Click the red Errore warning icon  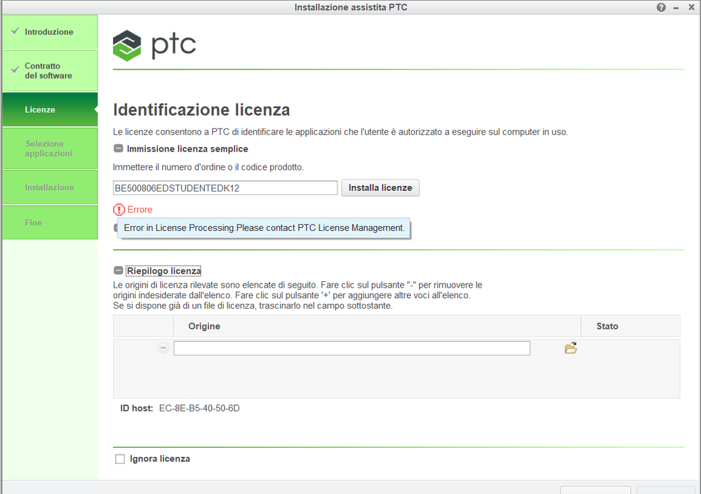(x=119, y=210)
